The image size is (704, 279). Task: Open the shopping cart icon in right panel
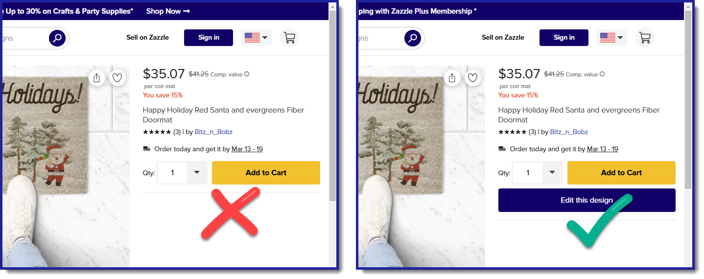coord(645,38)
